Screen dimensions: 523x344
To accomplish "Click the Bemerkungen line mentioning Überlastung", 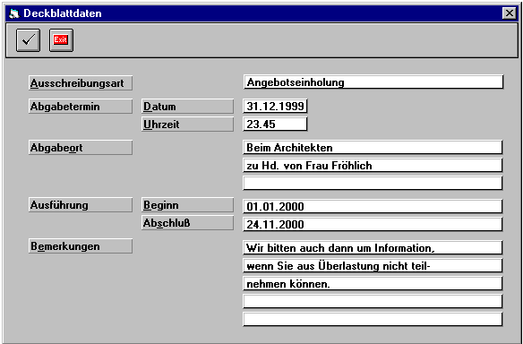I will click(373, 266).
